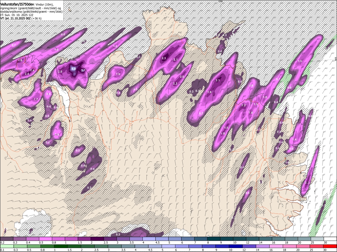
Task: Select the dark green lower scale swatch starting at 1
Action: coord(61,246)
